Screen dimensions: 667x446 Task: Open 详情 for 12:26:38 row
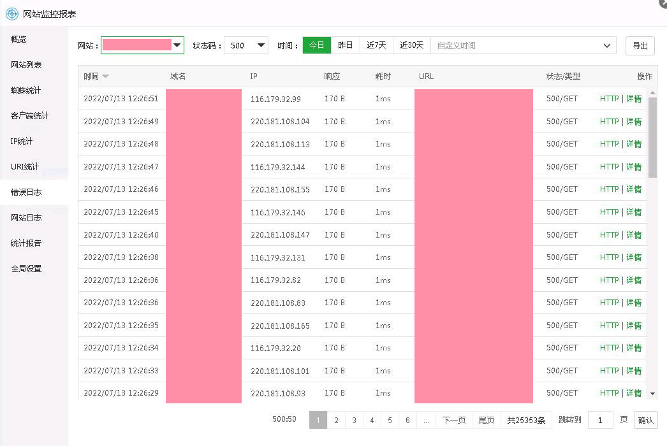pos(634,257)
